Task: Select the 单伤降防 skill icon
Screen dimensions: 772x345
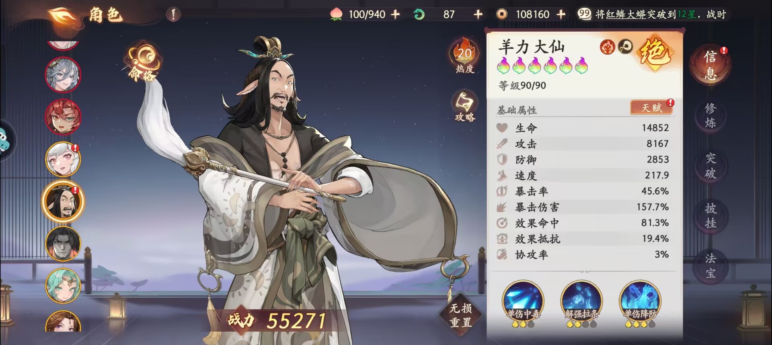Action: point(640,303)
